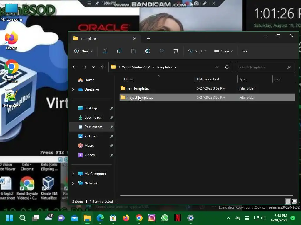This screenshot has height=225, width=301.
Task: Unpin Desktop from Quick access
Action: coord(111,108)
